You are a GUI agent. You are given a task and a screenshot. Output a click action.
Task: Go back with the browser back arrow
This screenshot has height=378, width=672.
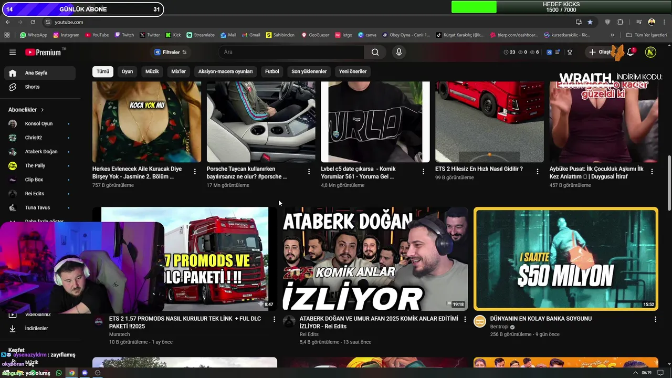(7, 22)
